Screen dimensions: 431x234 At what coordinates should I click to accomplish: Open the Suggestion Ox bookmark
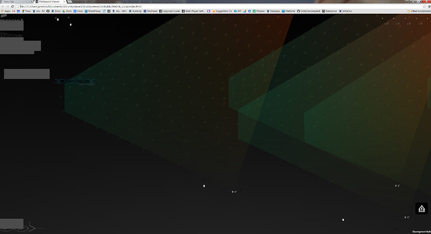click(x=222, y=11)
